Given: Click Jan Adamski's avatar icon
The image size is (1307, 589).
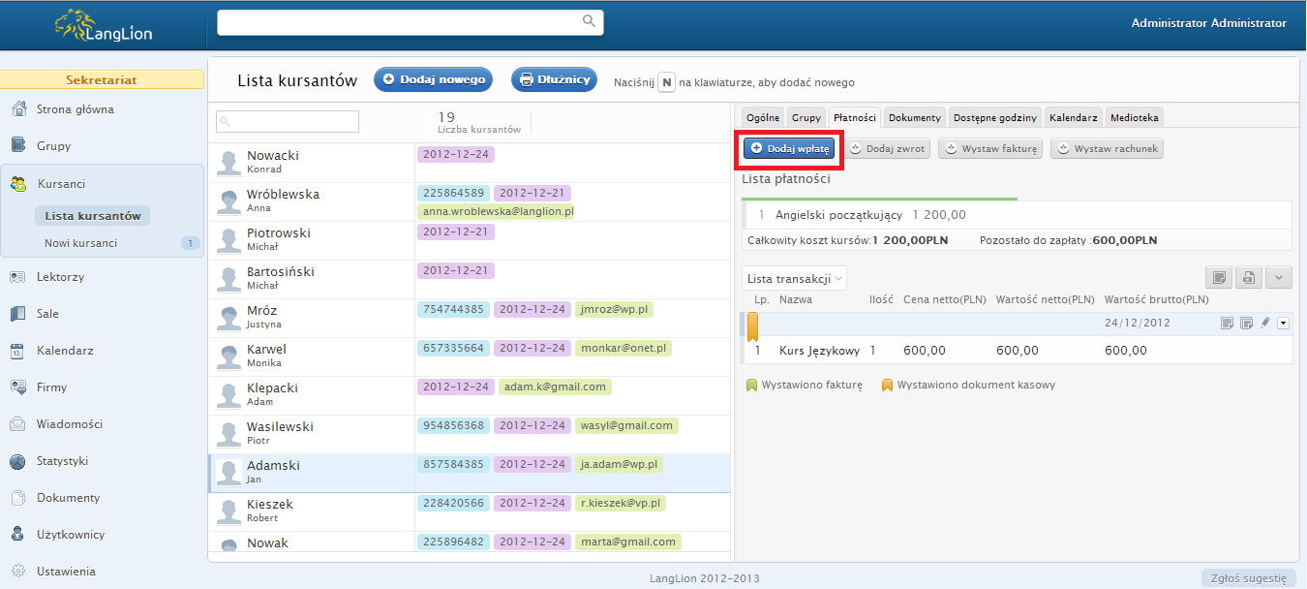Looking at the screenshot, I should pyautogui.click(x=228, y=472).
